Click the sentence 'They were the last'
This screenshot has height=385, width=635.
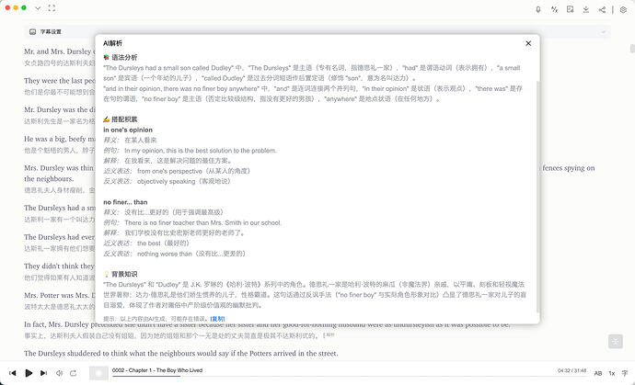tap(59, 81)
